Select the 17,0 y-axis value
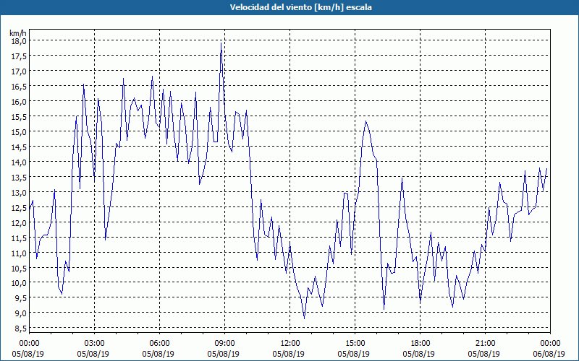 tap(19, 71)
